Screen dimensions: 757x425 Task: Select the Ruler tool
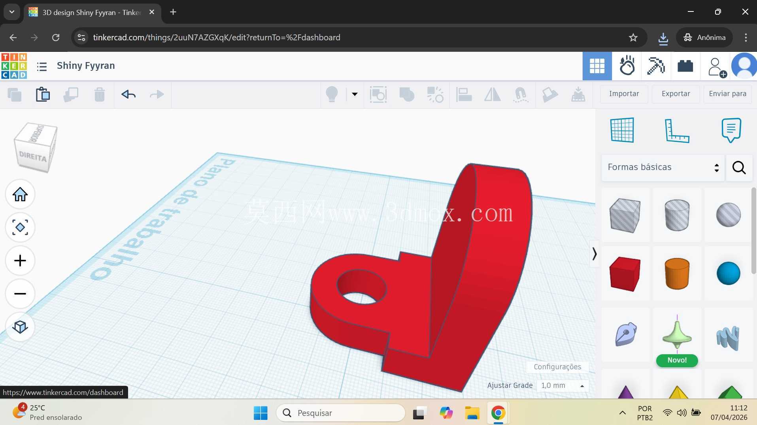pos(677,130)
